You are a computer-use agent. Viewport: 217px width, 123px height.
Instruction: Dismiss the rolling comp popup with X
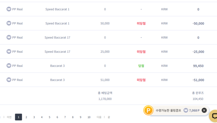[x=204, y=110]
